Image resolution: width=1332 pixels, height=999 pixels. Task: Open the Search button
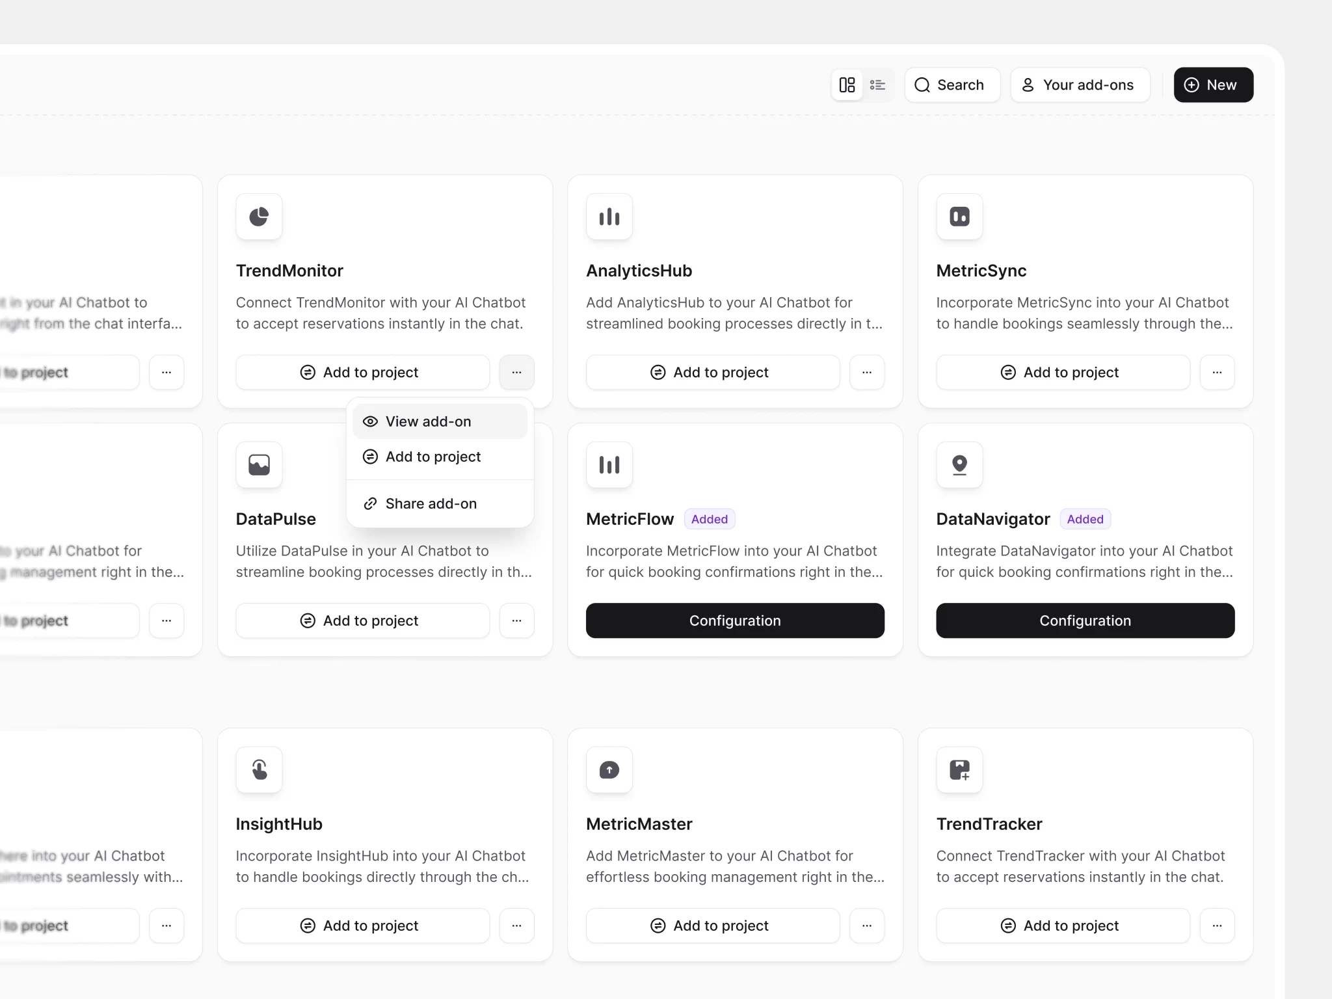pyautogui.click(x=952, y=85)
